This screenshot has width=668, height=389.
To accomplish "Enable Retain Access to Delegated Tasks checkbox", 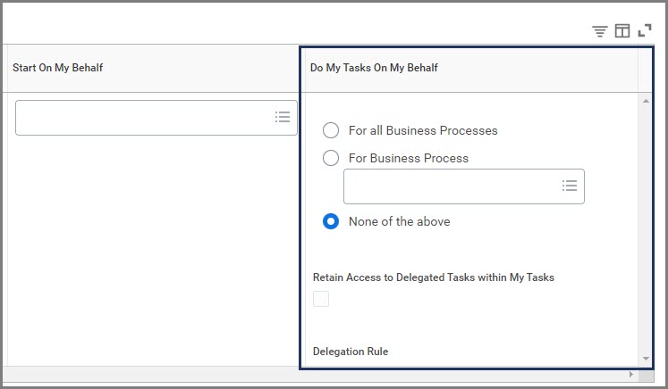I will click(x=321, y=299).
